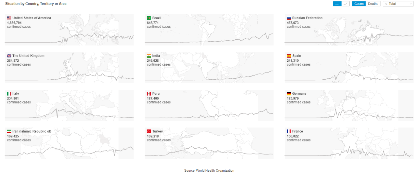Screen dimensions: 416x173
Task: Click the Italy flag icon
Action: [x=9, y=94]
